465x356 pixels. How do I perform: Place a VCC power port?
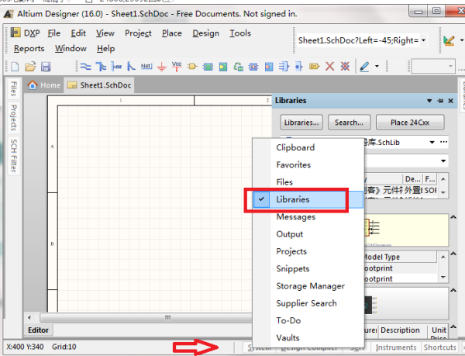point(177,67)
